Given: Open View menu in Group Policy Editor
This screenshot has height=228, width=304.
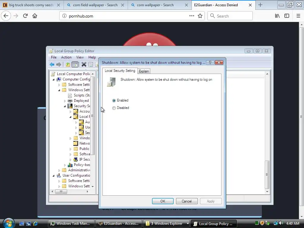Looking at the screenshot, I should click(x=80, y=57).
